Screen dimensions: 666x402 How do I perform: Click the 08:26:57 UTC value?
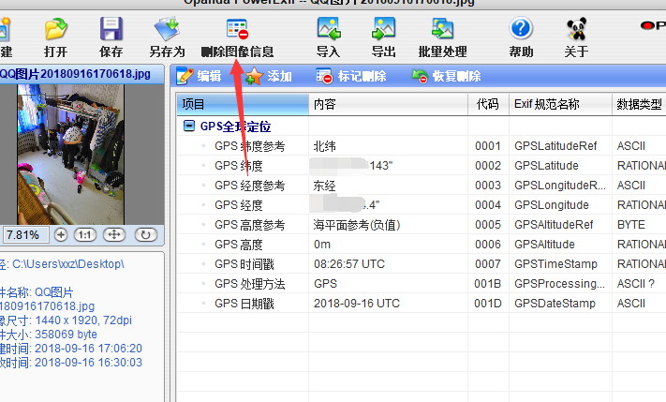click(x=349, y=264)
